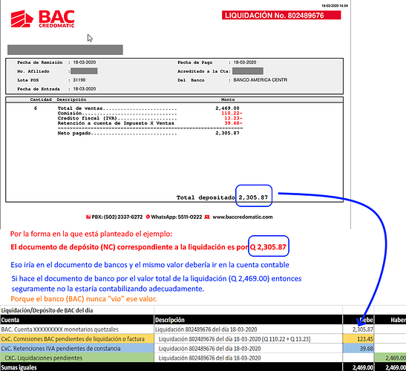Click the BAC Credomatic logo
Image resolution: width=406 pixels, height=371 pixels.
[x=42, y=19]
